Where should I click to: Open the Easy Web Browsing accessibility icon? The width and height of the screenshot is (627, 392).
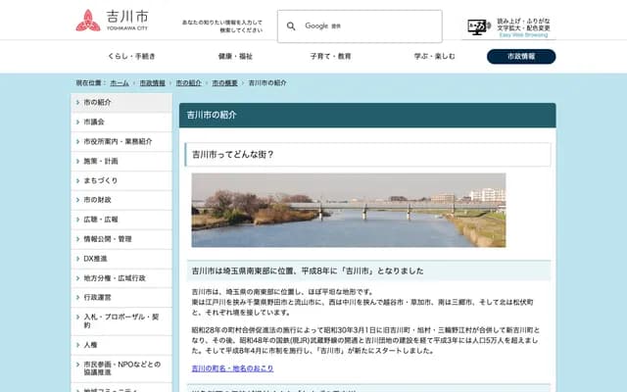[x=478, y=26]
